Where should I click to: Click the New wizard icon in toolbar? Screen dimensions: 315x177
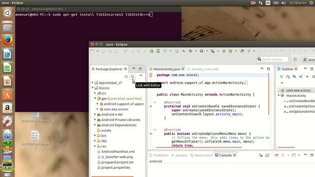coord(93,51)
